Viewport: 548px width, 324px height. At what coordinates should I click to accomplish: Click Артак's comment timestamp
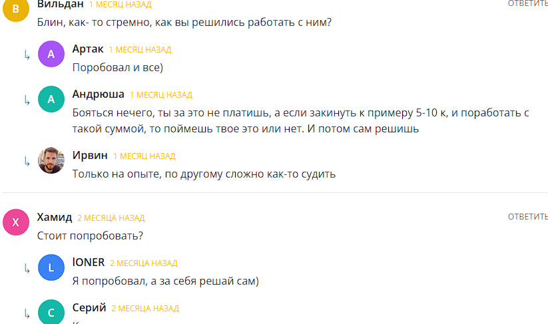140,50
